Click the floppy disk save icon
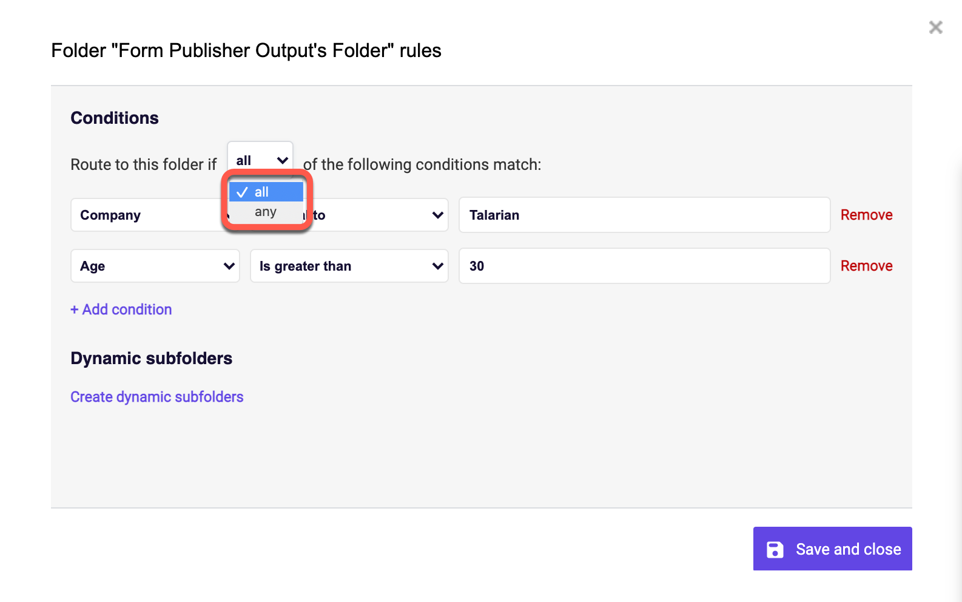Viewport: 962px width, 602px height. click(x=775, y=549)
